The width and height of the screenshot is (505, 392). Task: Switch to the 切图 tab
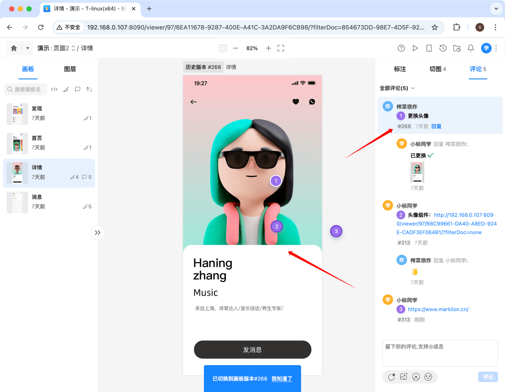pos(435,69)
